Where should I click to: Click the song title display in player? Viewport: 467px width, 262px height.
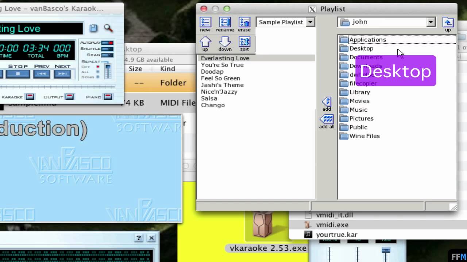coord(41,28)
